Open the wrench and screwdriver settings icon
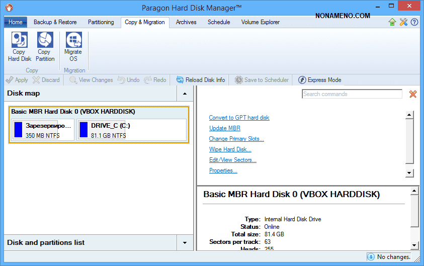 tap(403, 22)
